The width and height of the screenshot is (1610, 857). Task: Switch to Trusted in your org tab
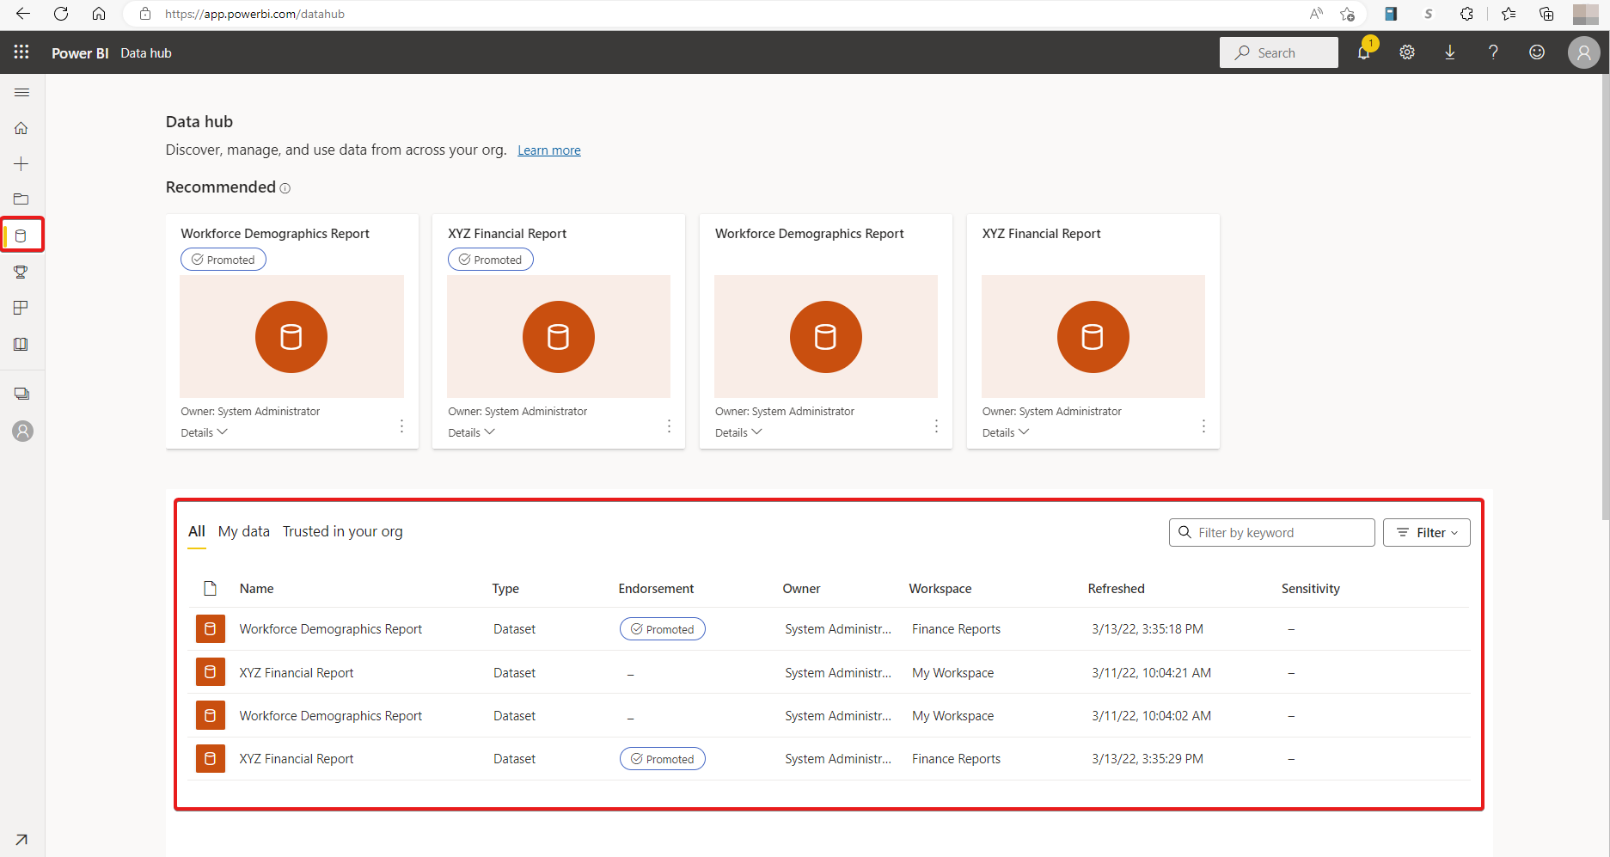[x=342, y=531]
